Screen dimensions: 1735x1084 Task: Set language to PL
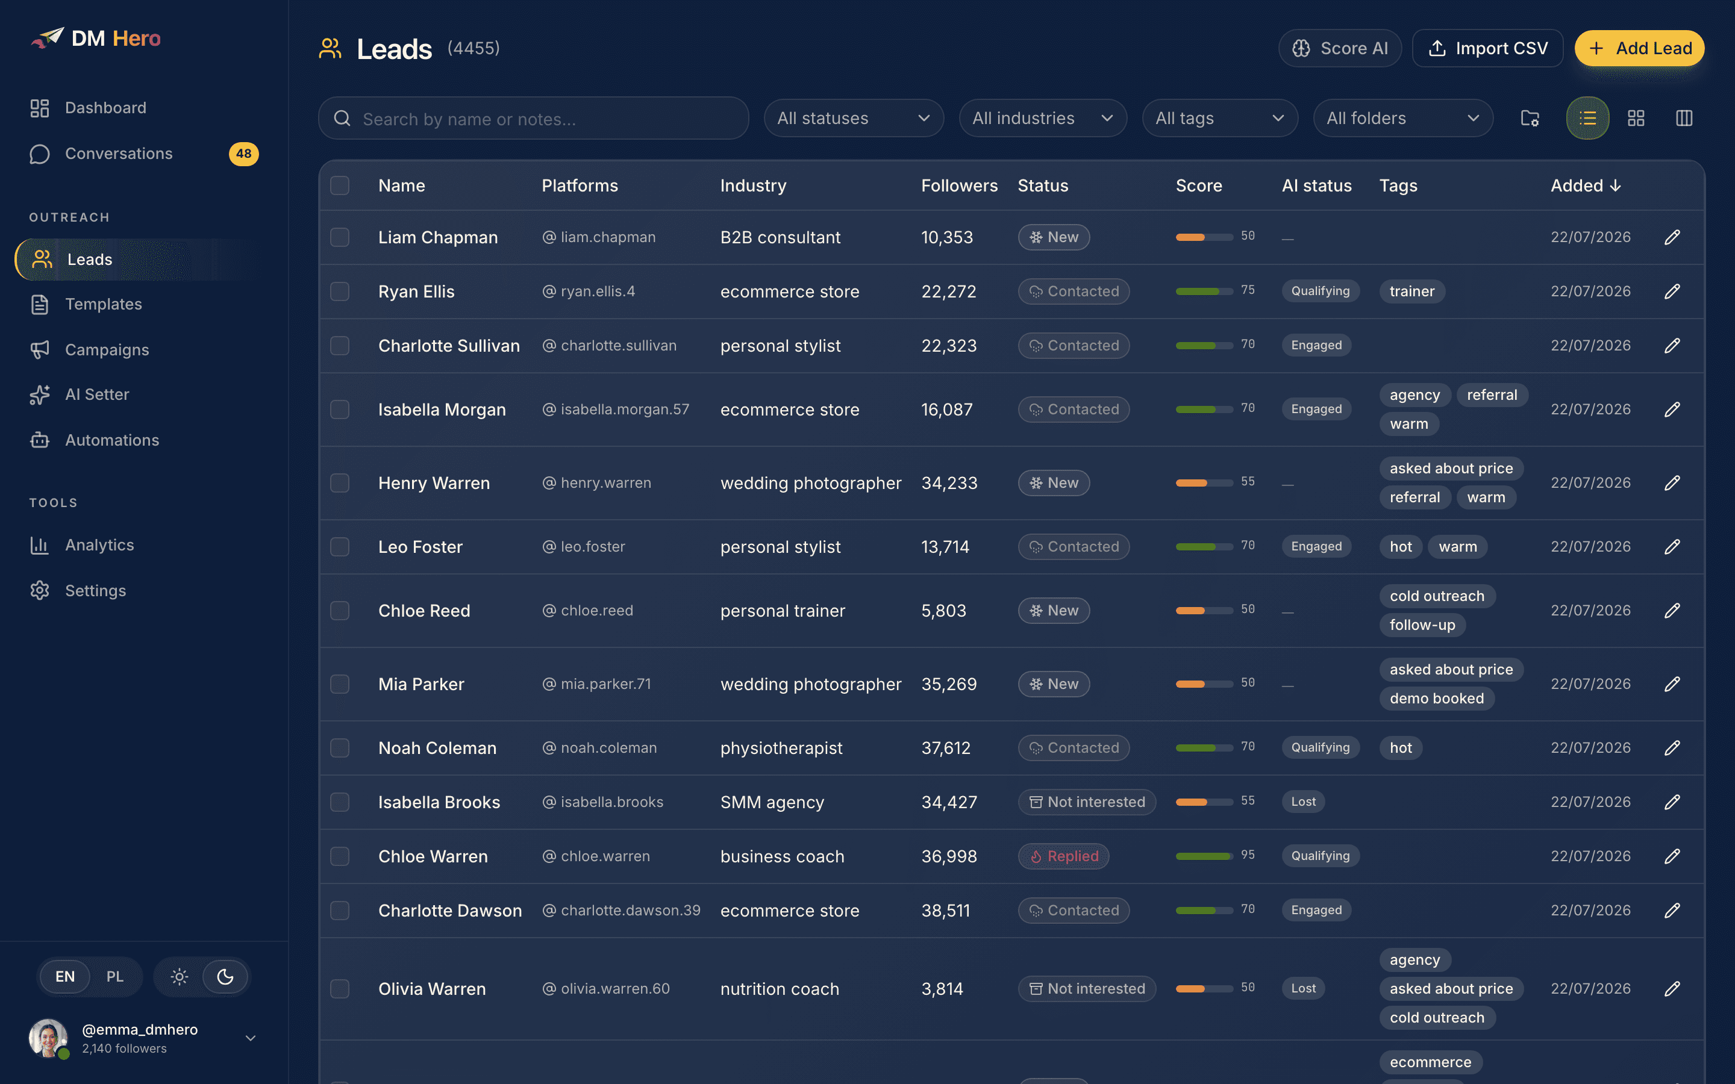(x=114, y=976)
